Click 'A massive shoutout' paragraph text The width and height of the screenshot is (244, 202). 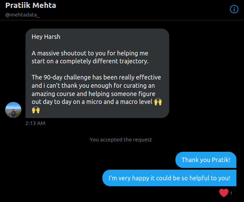pyautogui.click(x=90, y=54)
